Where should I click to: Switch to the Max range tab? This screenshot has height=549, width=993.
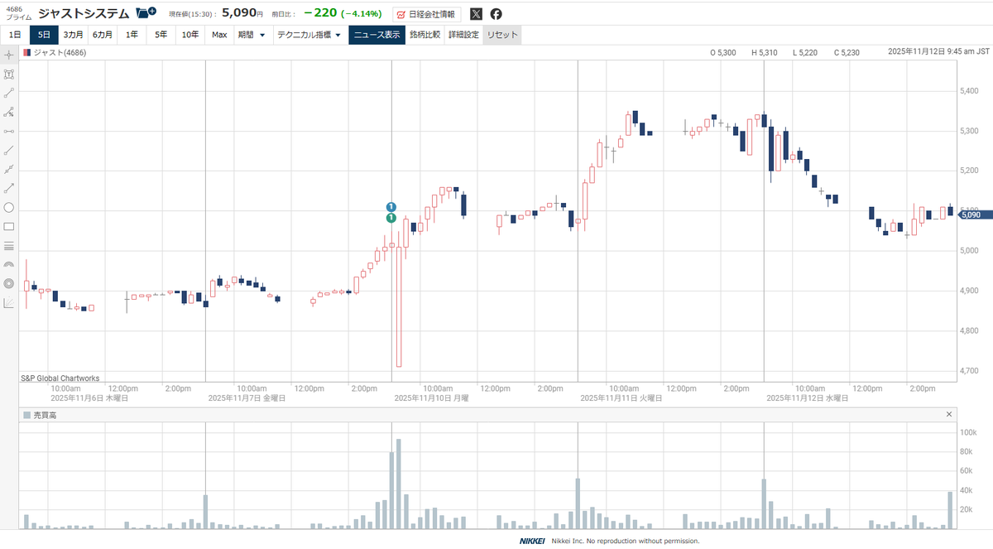tap(219, 35)
